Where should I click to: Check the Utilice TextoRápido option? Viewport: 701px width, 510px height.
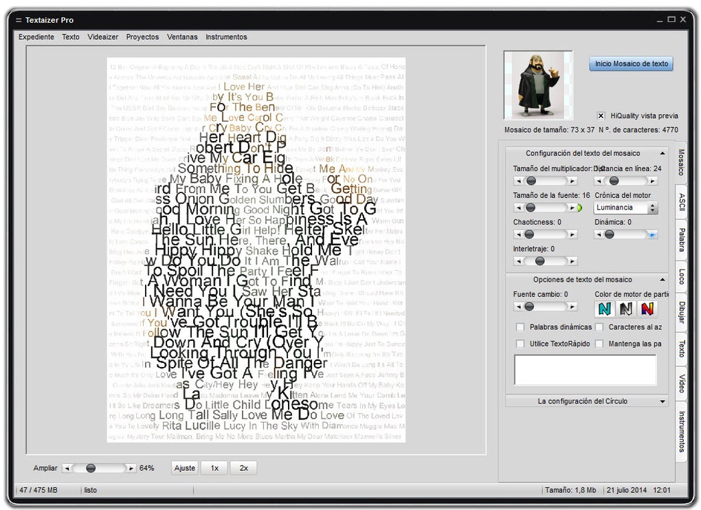click(x=520, y=344)
